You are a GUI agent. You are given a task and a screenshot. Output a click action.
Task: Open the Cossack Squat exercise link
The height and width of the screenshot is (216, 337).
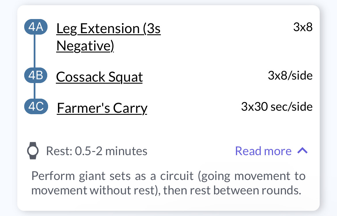tap(99, 77)
